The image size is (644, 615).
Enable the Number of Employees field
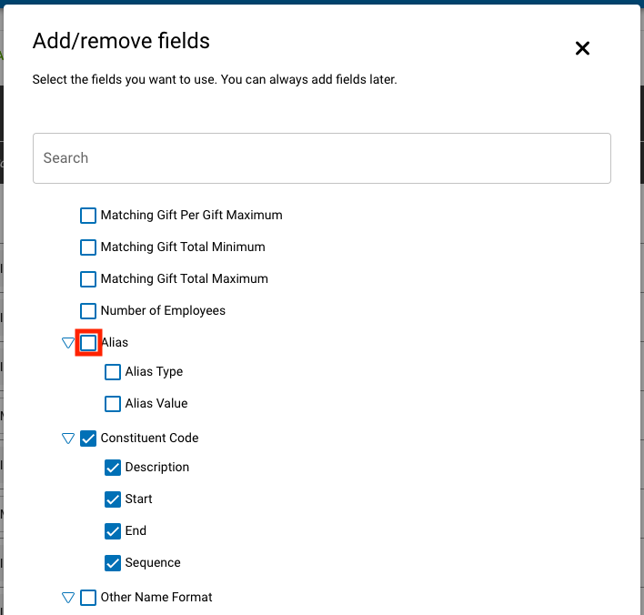(x=88, y=311)
